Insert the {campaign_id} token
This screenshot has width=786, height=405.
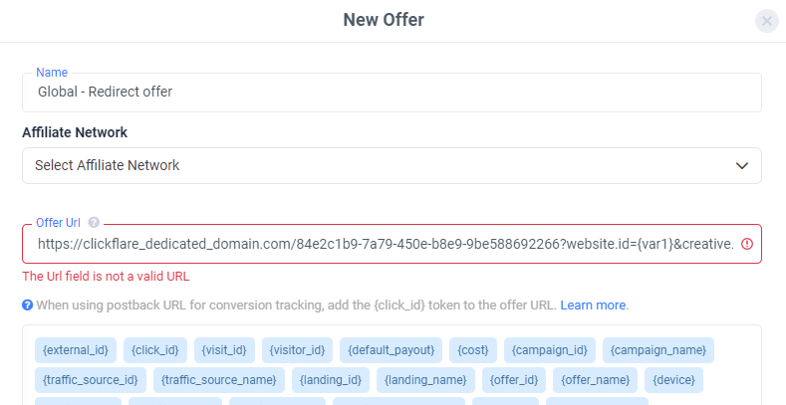(x=549, y=349)
